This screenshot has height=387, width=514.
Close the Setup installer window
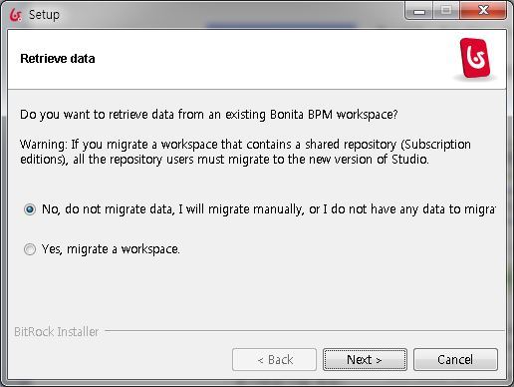pyautogui.click(x=483, y=11)
